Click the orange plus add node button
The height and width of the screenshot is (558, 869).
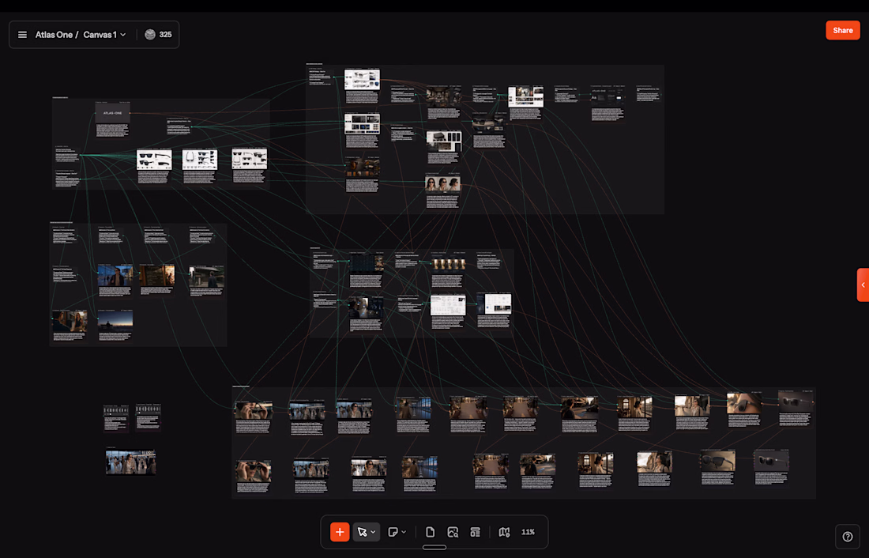pyautogui.click(x=340, y=532)
